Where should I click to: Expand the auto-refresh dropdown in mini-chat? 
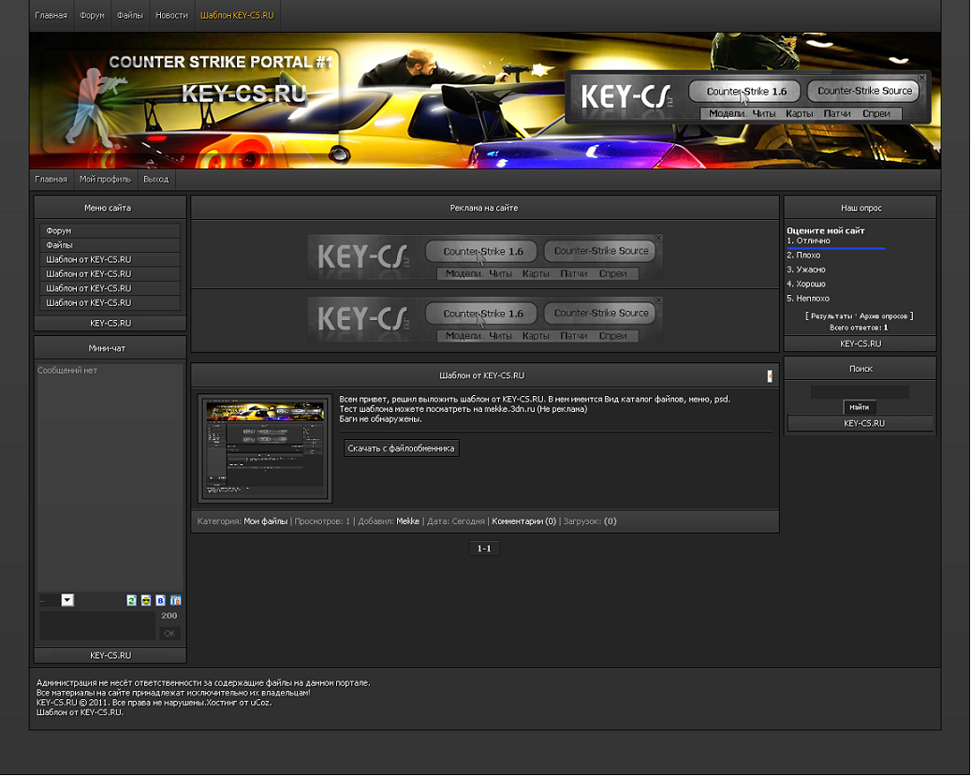pos(67,600)
